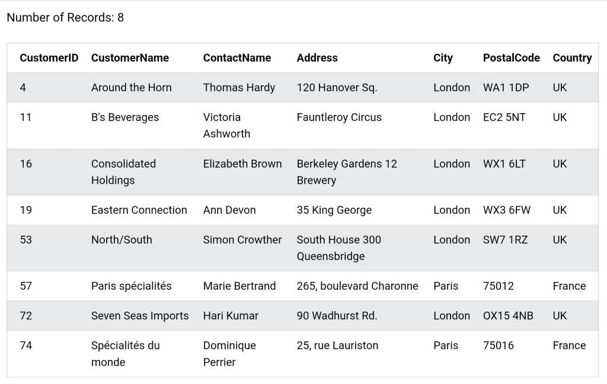
Task: Select the Paris spécialités customer cell
Action: [131, 286]
